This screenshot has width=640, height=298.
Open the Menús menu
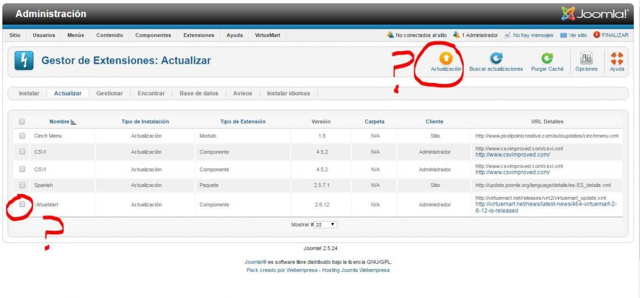76,35
